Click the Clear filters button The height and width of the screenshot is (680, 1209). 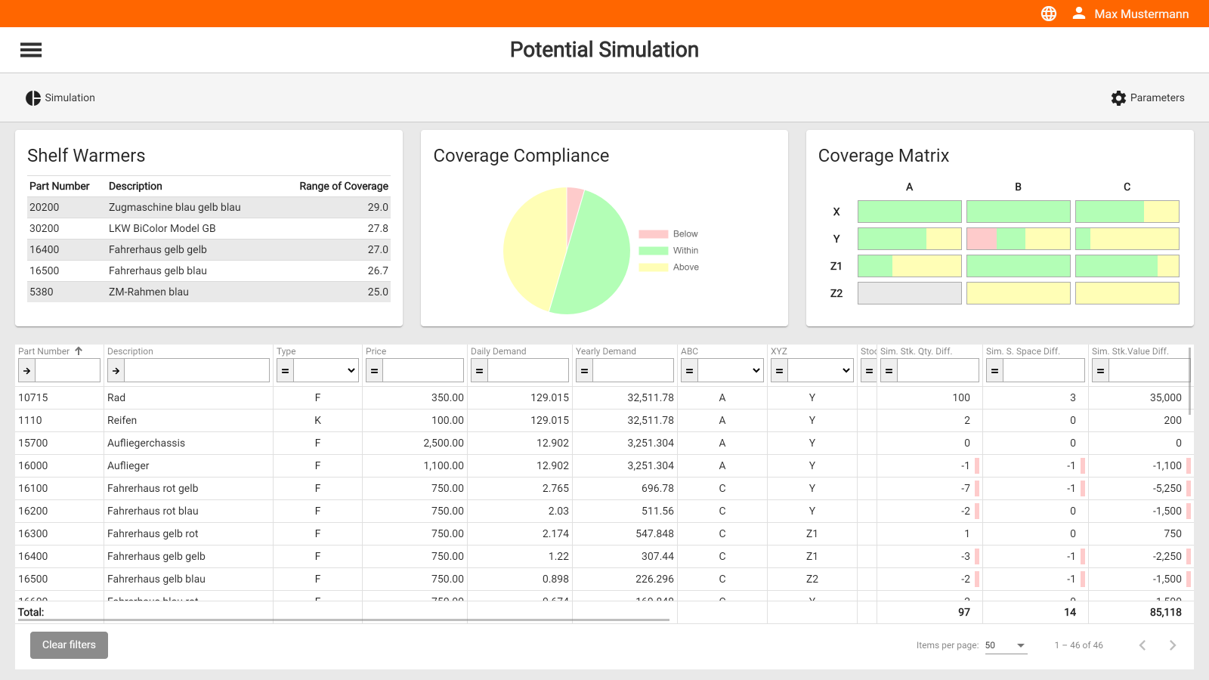click(x=69, y=645)
